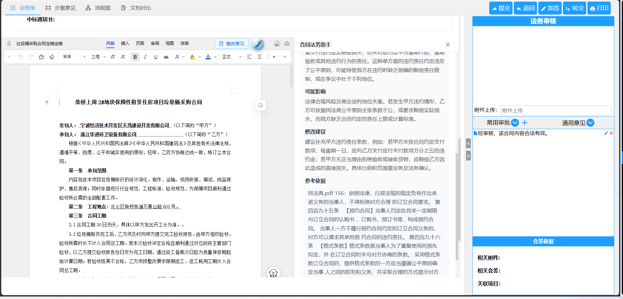Toggle underline formatting
Viewport: 623px width, 299px height.
156,57
